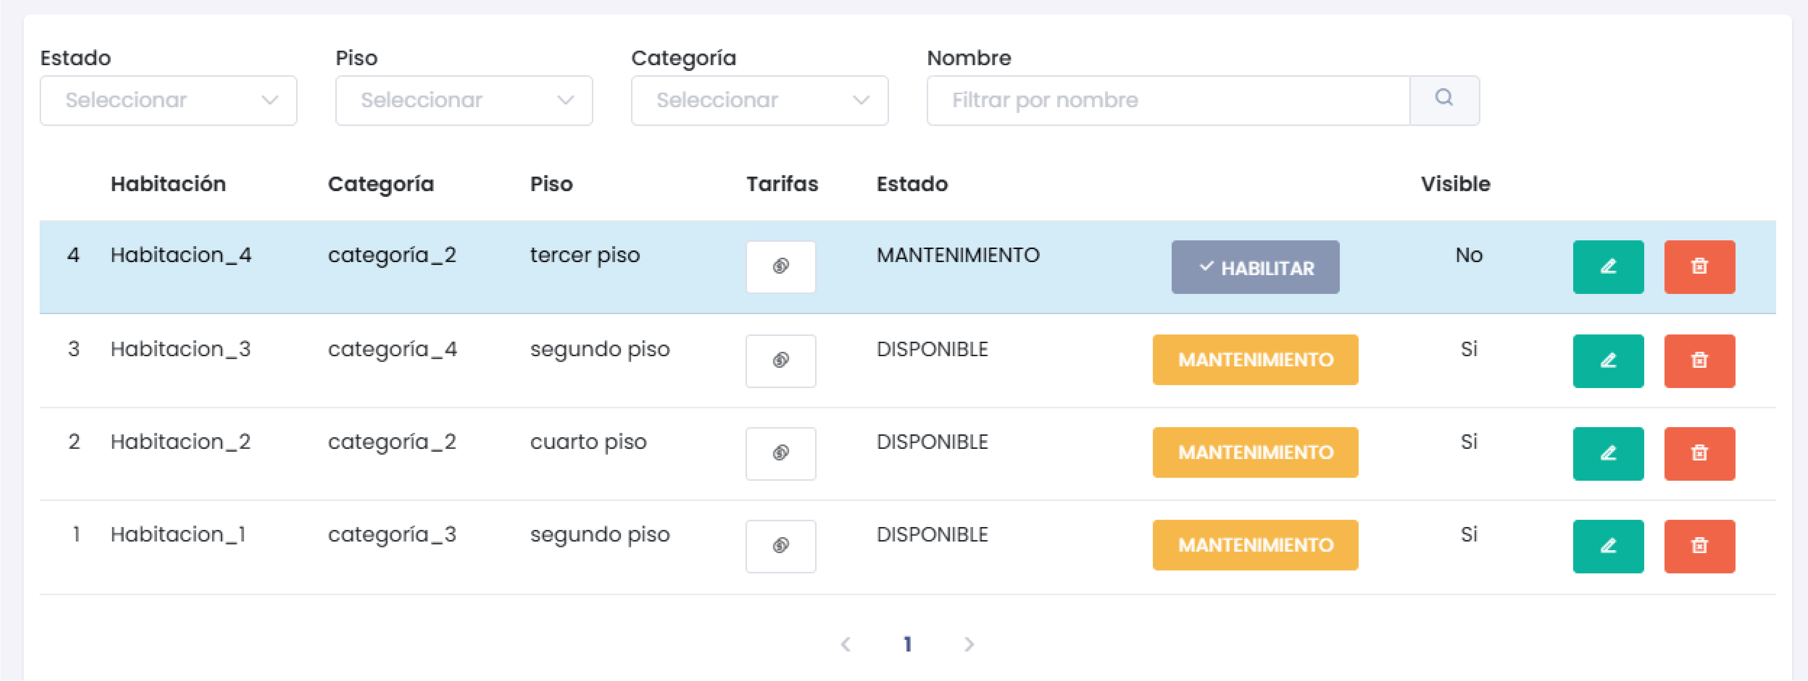Click HABILITAR for Habitacion_4
Viewport: 1808px width, 681px height.
pos(1255,266)
